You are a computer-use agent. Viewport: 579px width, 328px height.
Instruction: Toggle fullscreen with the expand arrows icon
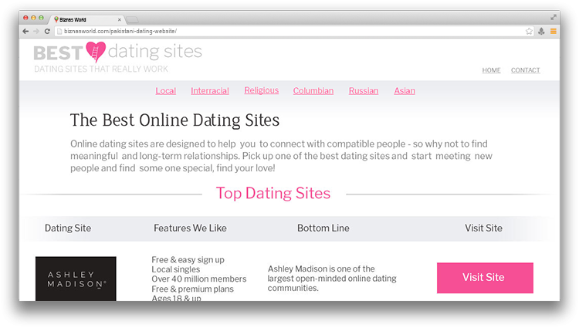click(x=554, y=17)
